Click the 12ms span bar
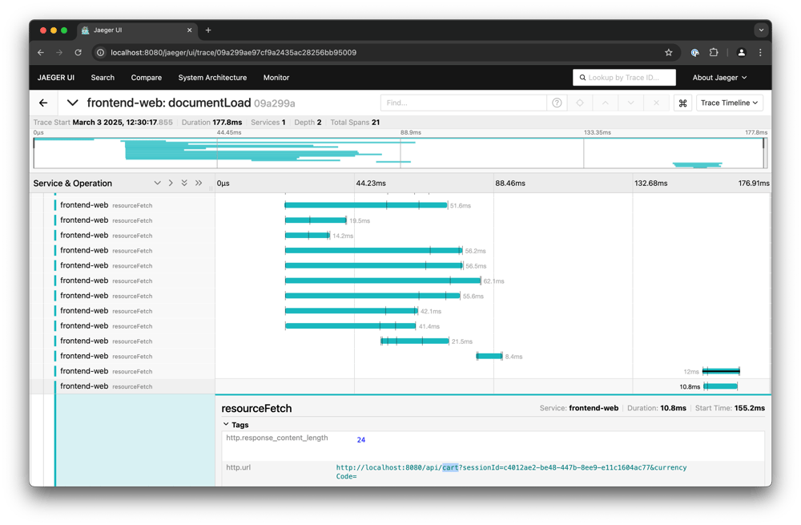Viewport: 801px width, 525px height. click(x=722, y=371)
